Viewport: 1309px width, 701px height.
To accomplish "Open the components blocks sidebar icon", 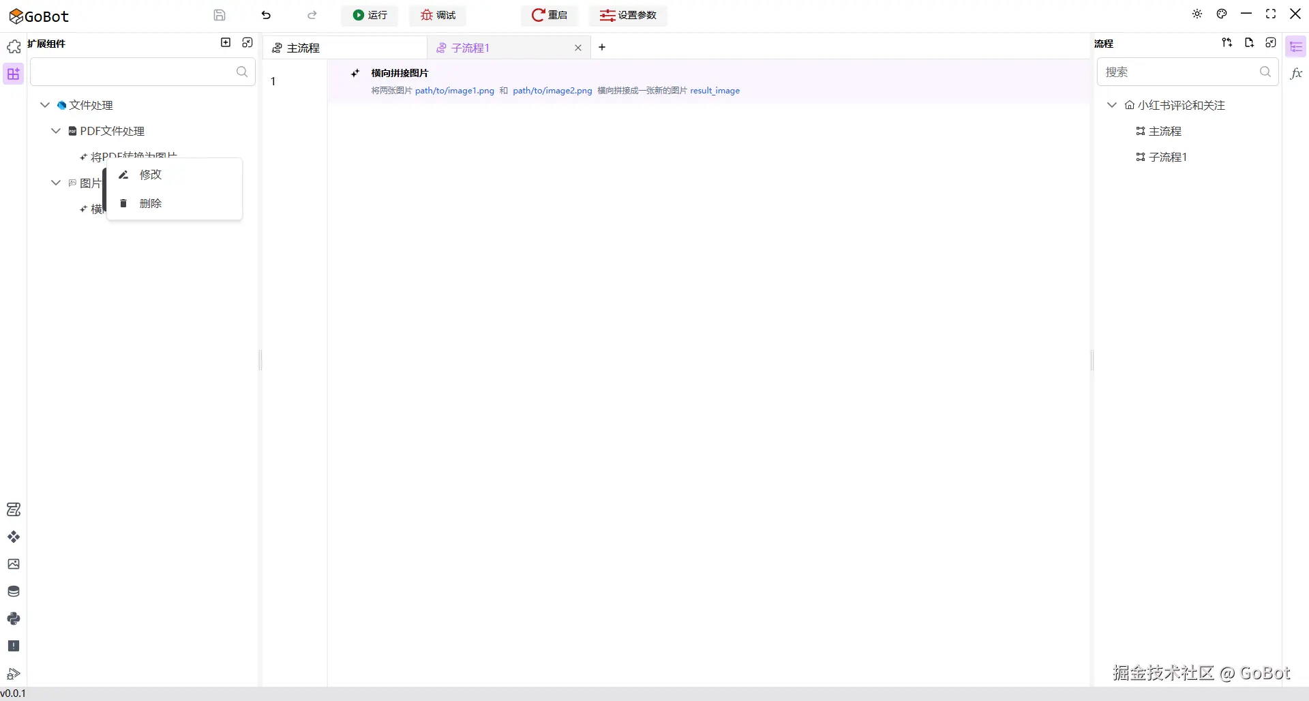I will pos(14,537).
